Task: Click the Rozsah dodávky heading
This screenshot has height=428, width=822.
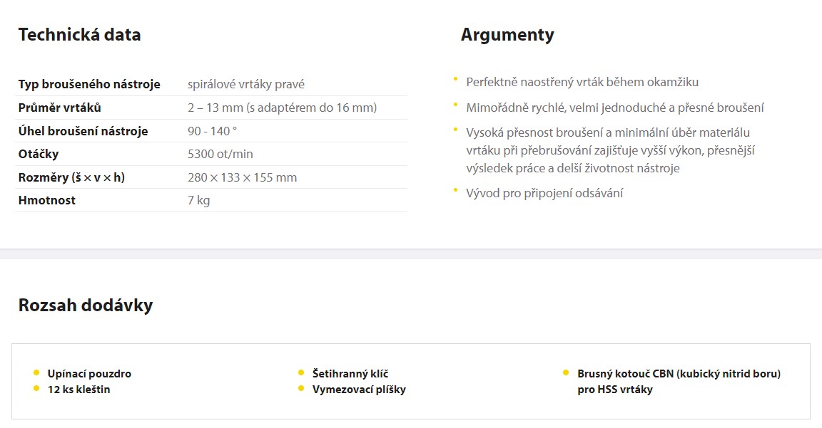Action: point(86,305)
